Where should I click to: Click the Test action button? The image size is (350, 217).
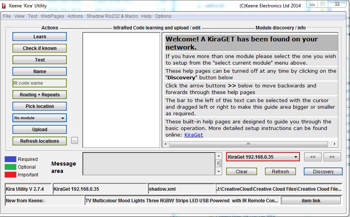click(40, 60)
